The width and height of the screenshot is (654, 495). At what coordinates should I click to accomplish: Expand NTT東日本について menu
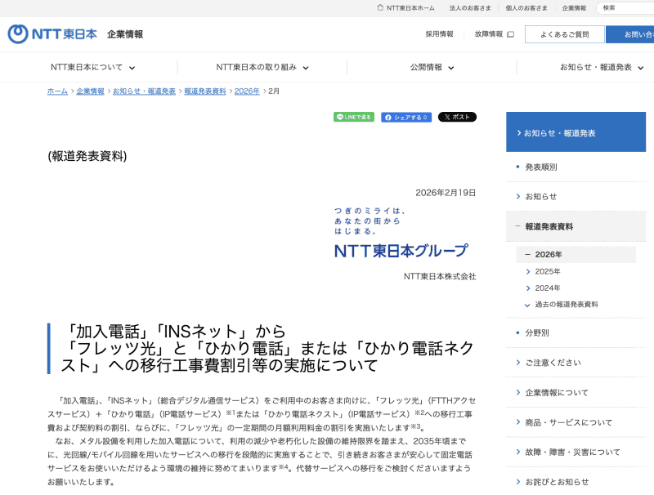pos(92,67)
